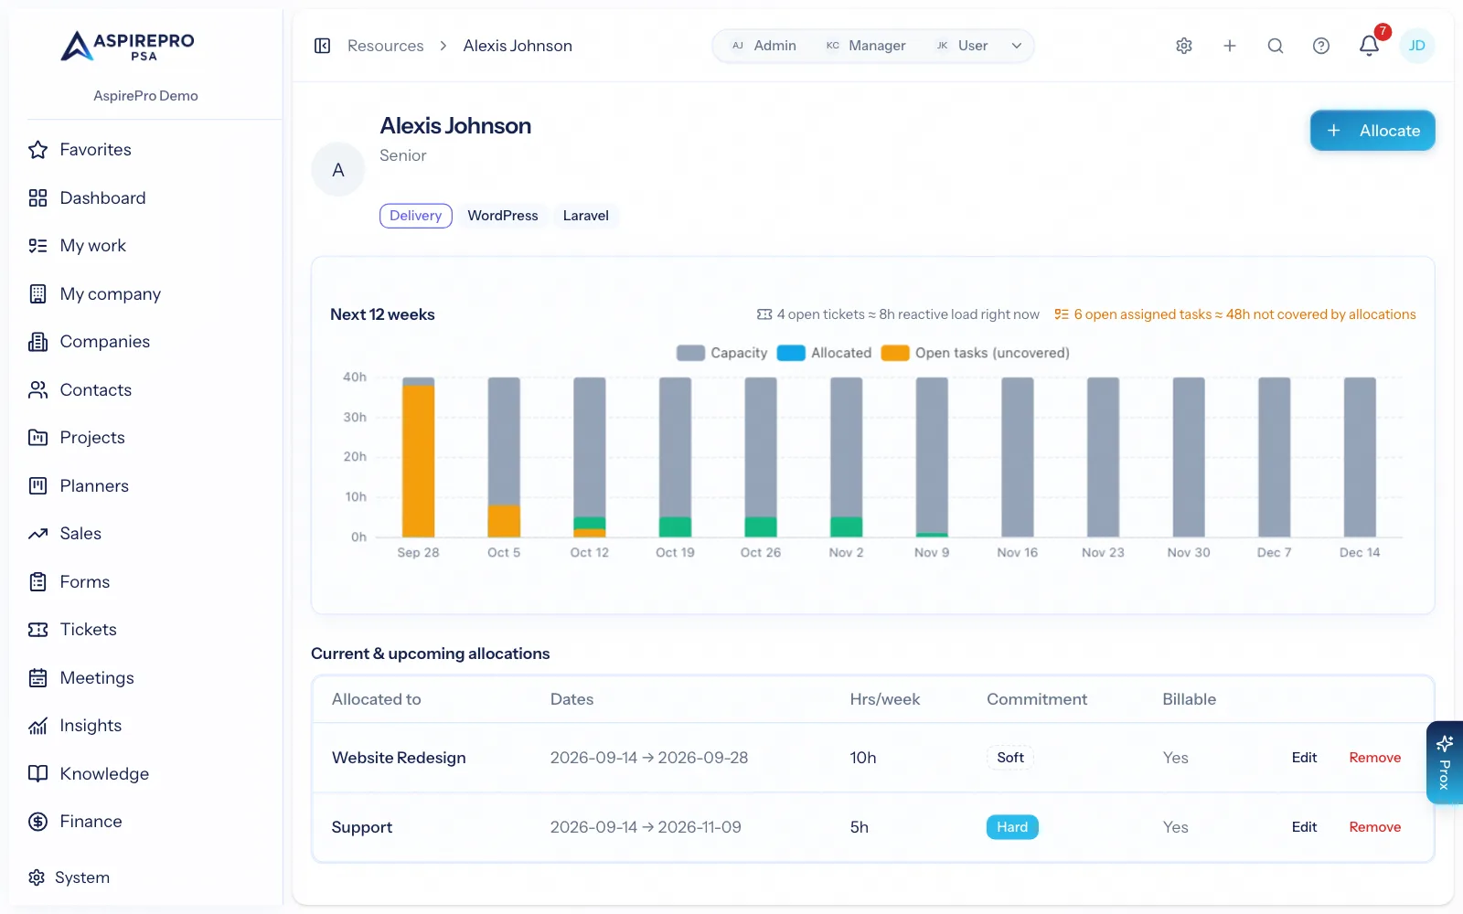Open the Meetings calendar icon
Screen dimensions: 1463x914
pyautogui.click(x=37, y=678)
